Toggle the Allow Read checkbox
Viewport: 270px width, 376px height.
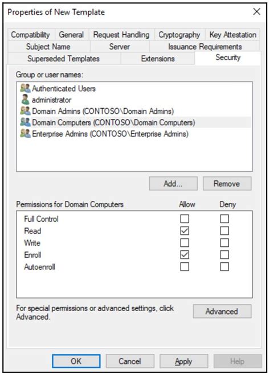185,231
